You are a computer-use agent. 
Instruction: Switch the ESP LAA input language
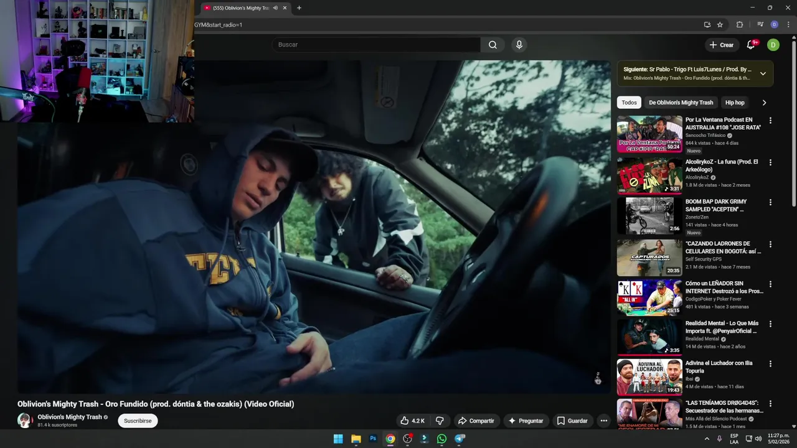pos(734,439)
